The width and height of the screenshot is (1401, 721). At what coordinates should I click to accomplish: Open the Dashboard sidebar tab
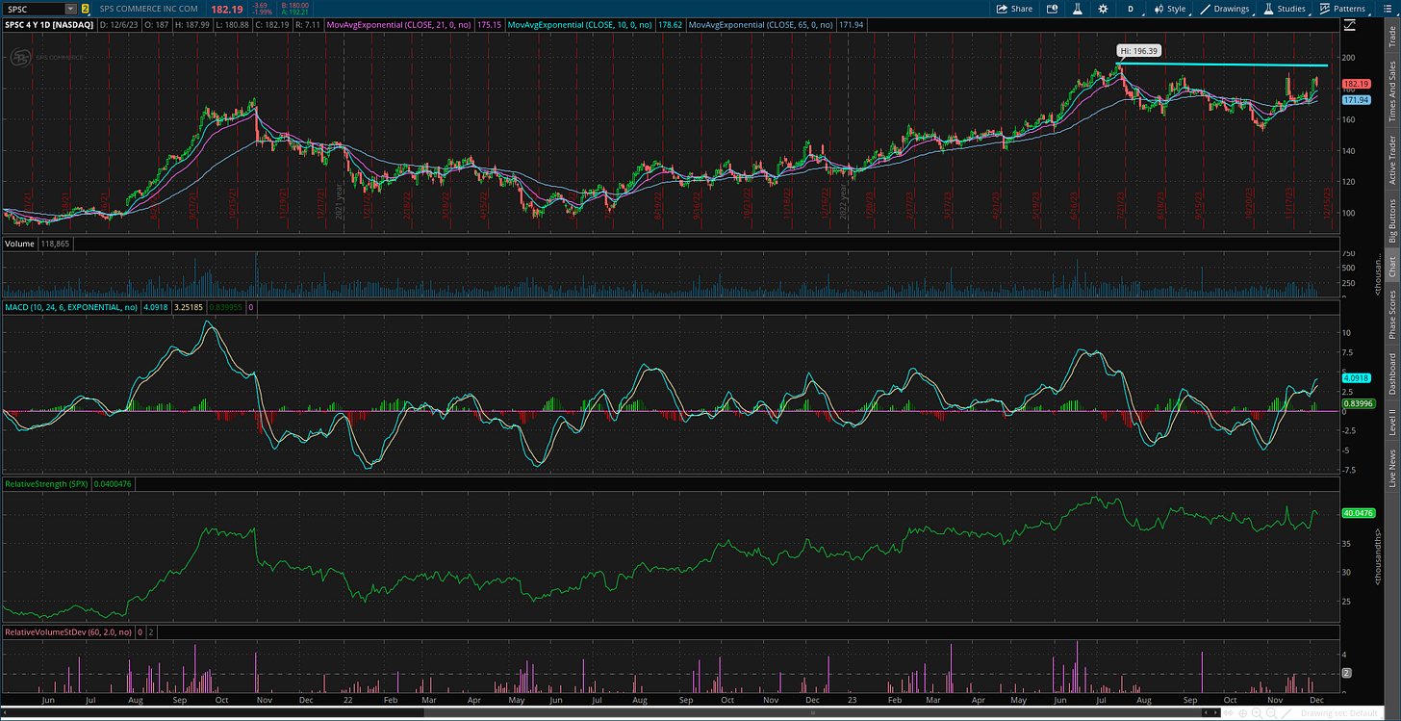point(1391,373)
